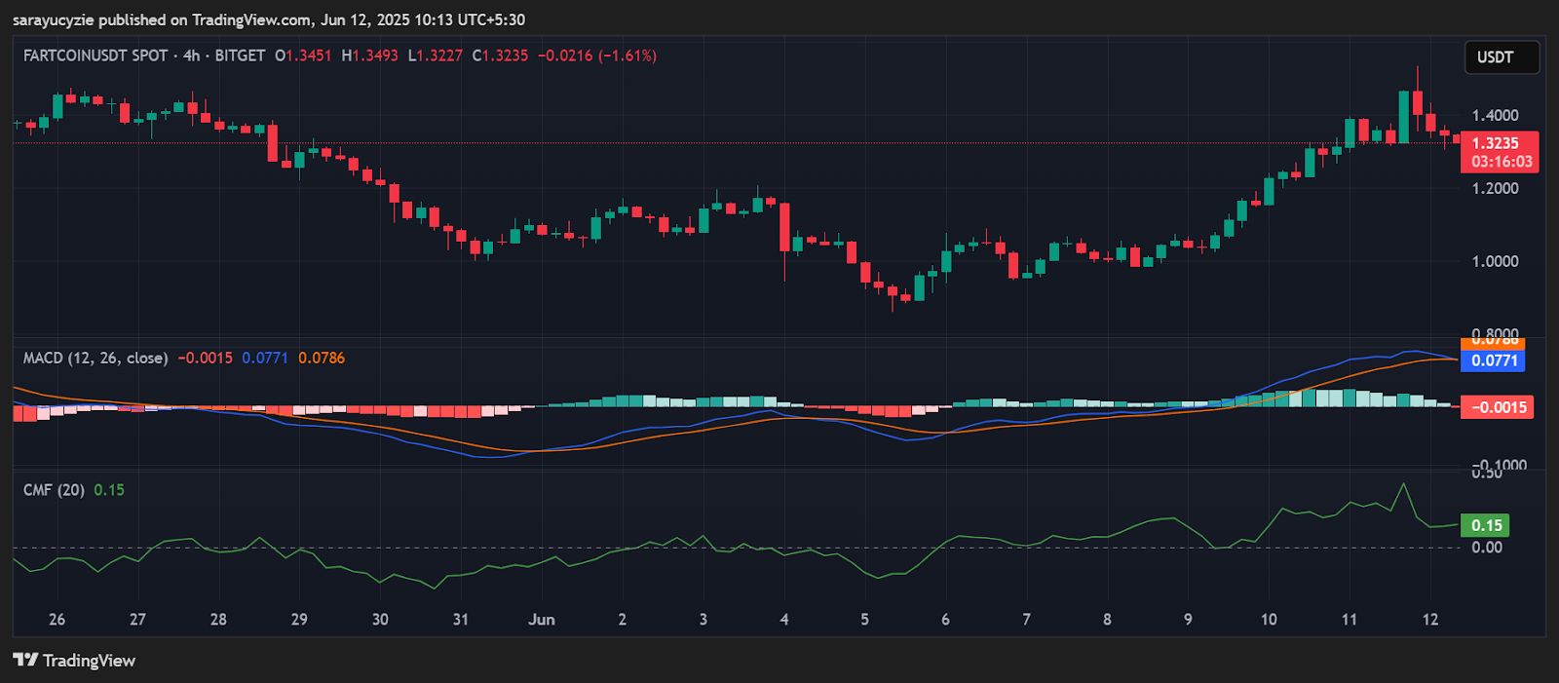Click the Jun label on time axis

pyautogui.click(x=541, y=620)
